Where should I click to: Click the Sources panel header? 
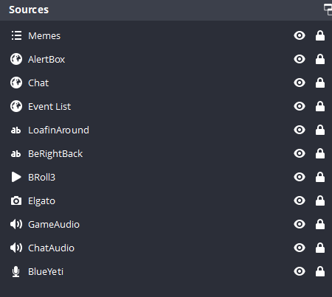click(x=29, y=10)
